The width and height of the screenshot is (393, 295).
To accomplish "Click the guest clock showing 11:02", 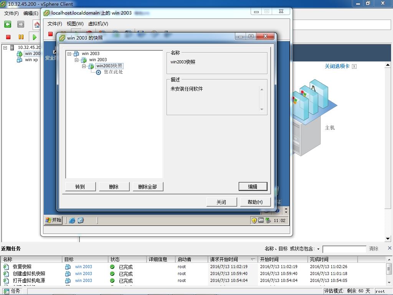I will pos(279,220).
